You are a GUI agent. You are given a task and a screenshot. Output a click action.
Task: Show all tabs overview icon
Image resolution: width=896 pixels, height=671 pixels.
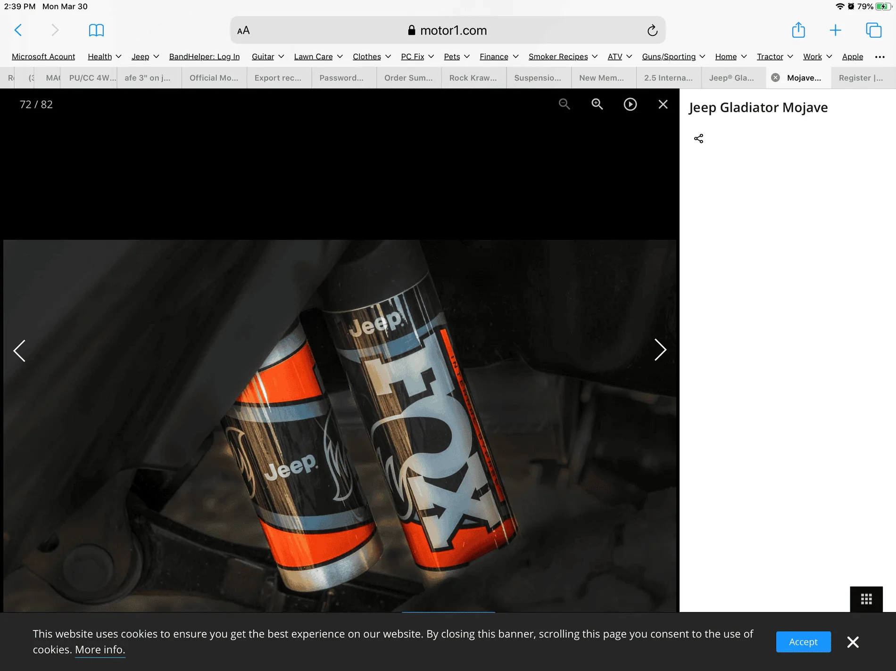click(873, 30)
